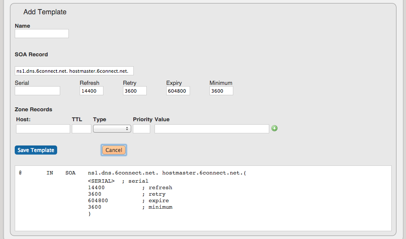
Task: Click the SOA Record section label
Action: point(31,55)
